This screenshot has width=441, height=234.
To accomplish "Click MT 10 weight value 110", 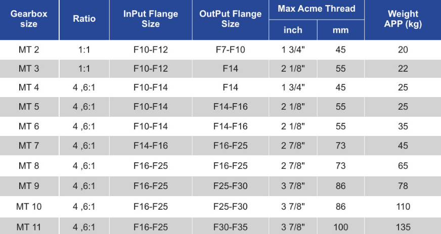I will pyautogui.click(x=403, y=207).
